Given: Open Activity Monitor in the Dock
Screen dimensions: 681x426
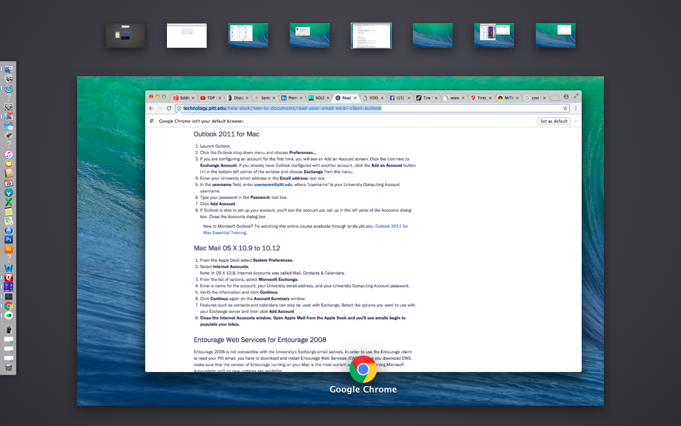Looking at the screenshot, I should [9, 296].
